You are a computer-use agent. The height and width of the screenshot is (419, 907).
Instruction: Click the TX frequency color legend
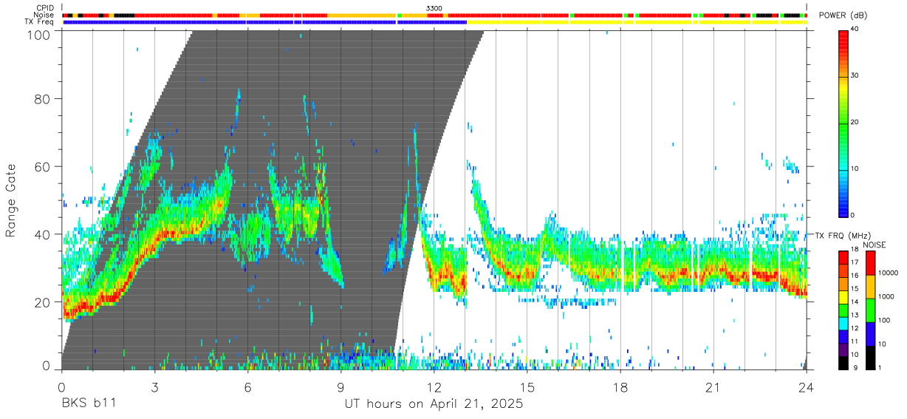click(x=843, y=310)
